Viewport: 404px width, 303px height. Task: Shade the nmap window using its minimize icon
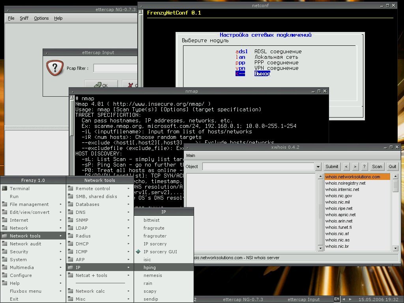313,91
